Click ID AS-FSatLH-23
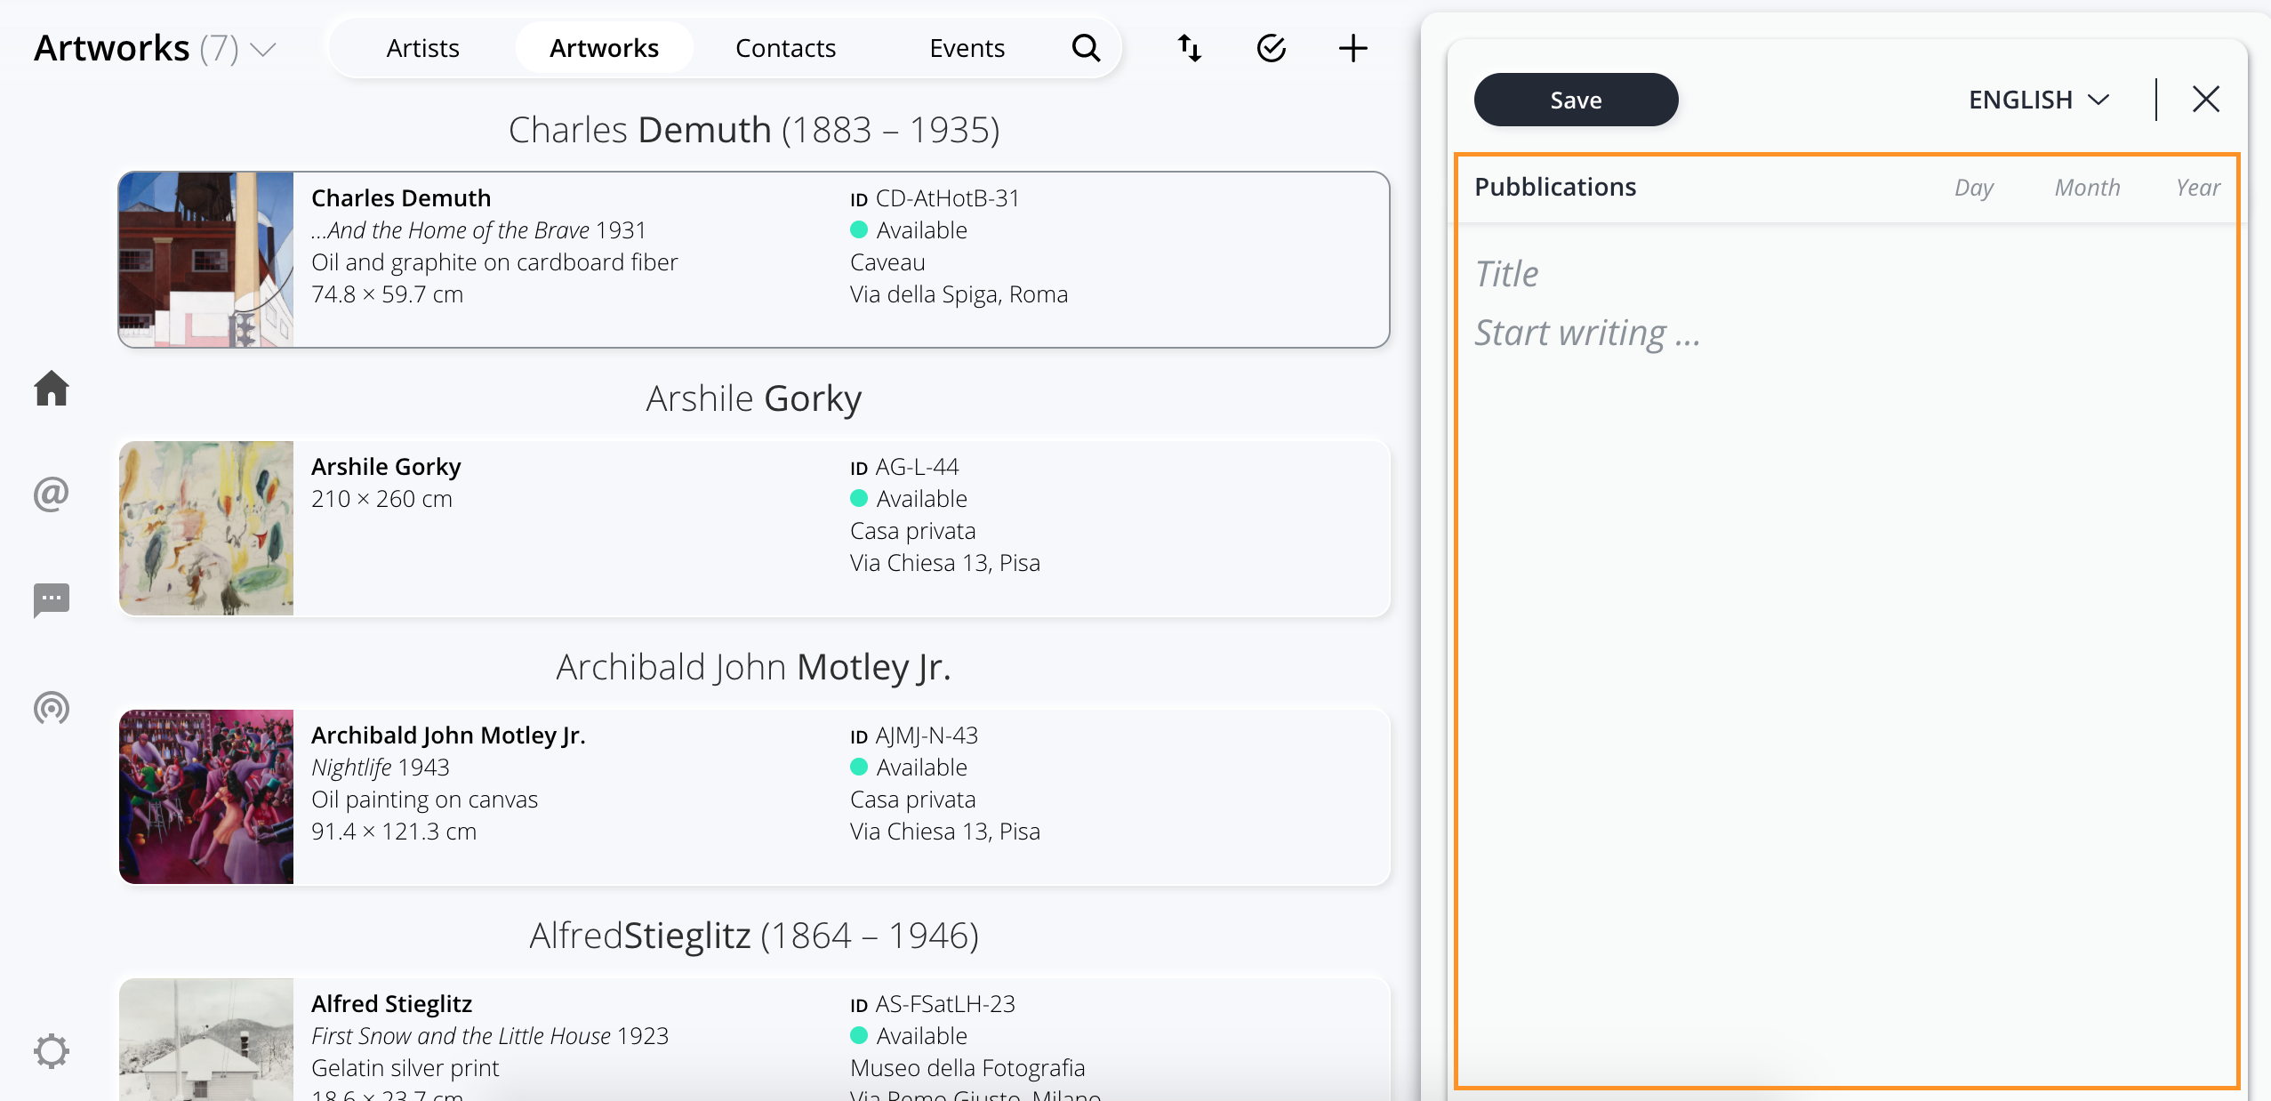This screenshot has width=2271, height=1101. pyautogui.click(x=933, y=1004)
